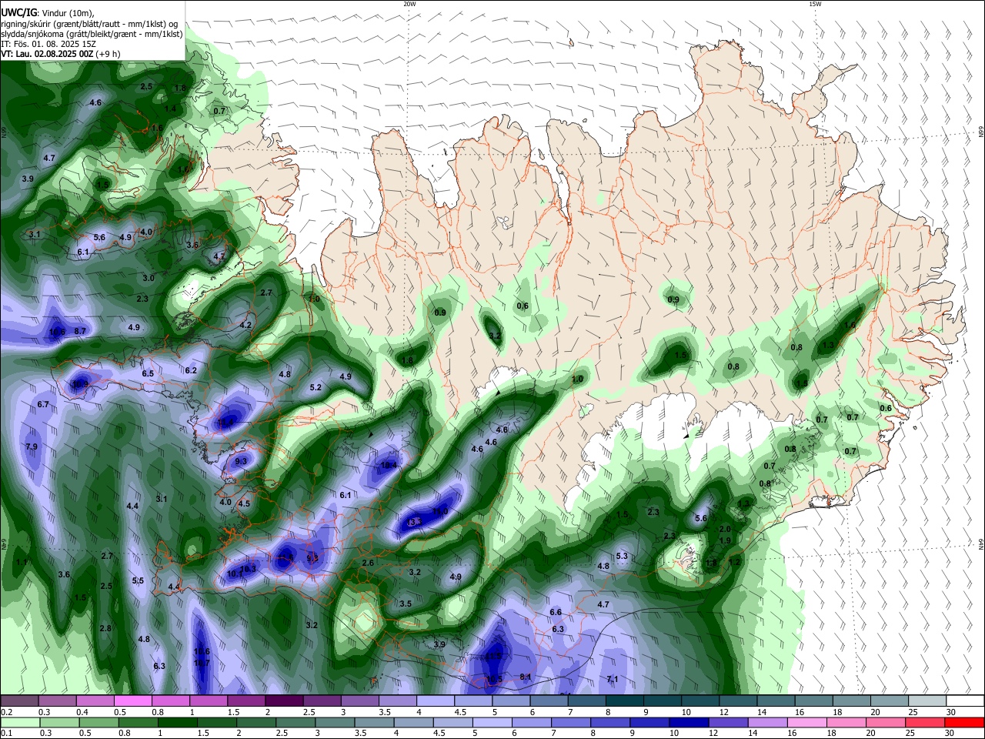Select the '2.0' precipitation value

click(x=725, y=529)
